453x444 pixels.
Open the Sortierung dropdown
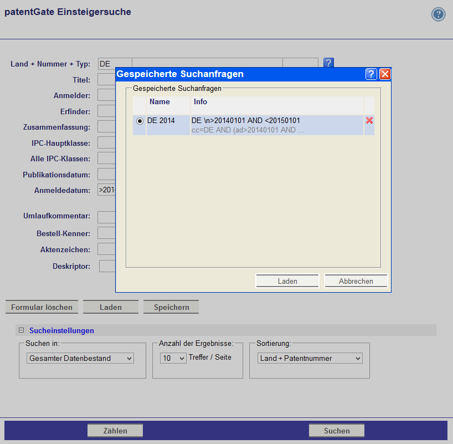click(x=310, y=358)
